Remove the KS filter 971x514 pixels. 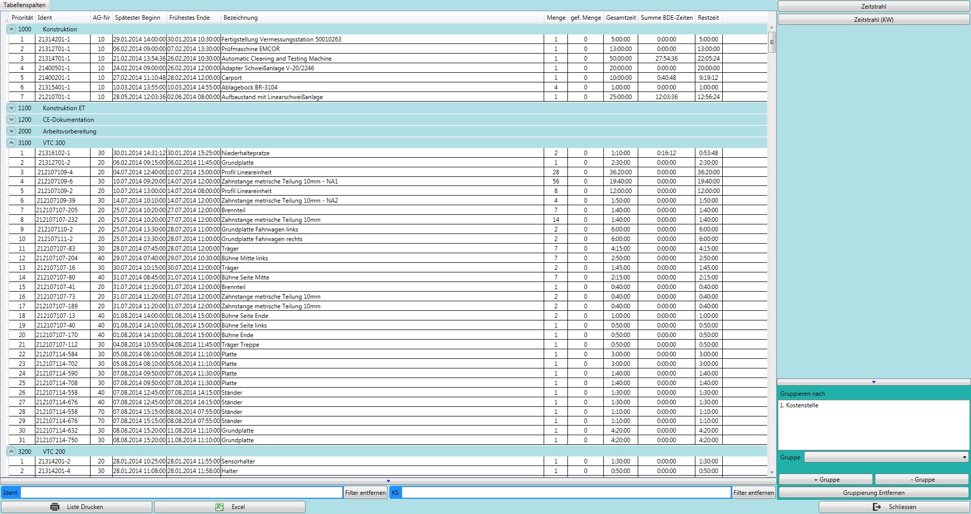[x=754, y=493]
